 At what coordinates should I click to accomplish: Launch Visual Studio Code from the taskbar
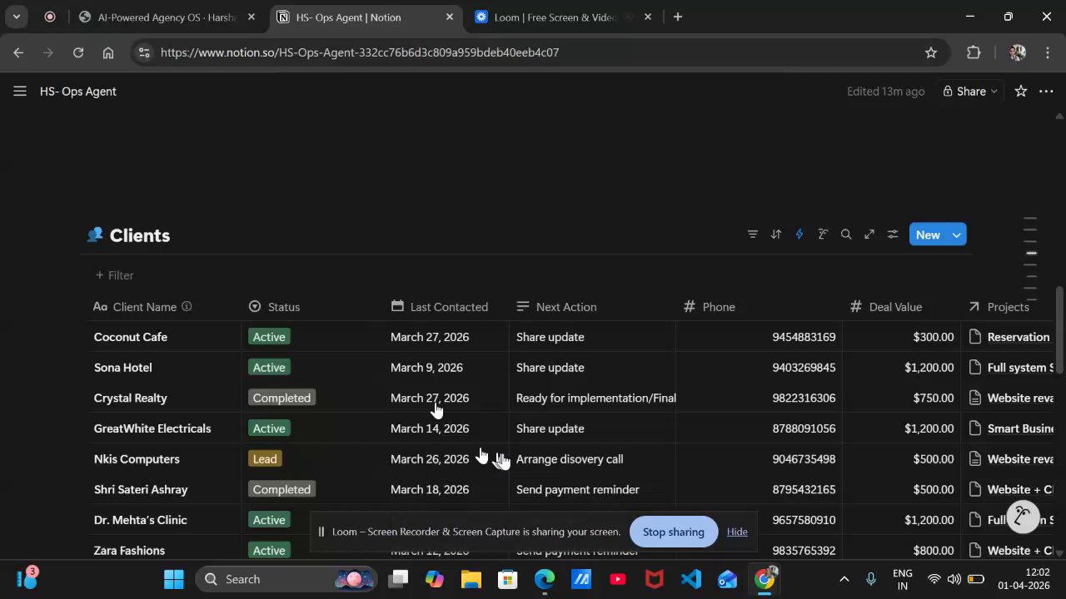[x=691, y=579]
